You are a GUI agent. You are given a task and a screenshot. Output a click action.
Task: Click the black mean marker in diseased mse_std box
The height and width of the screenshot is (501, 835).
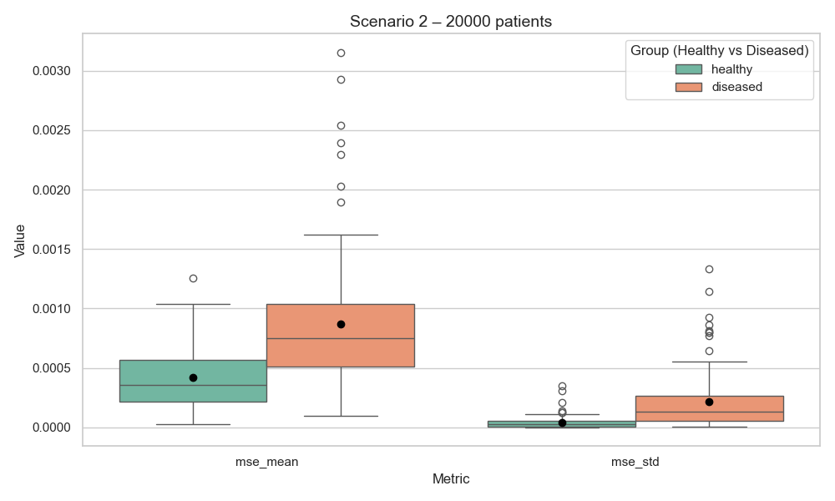click(x=709, y=402)
